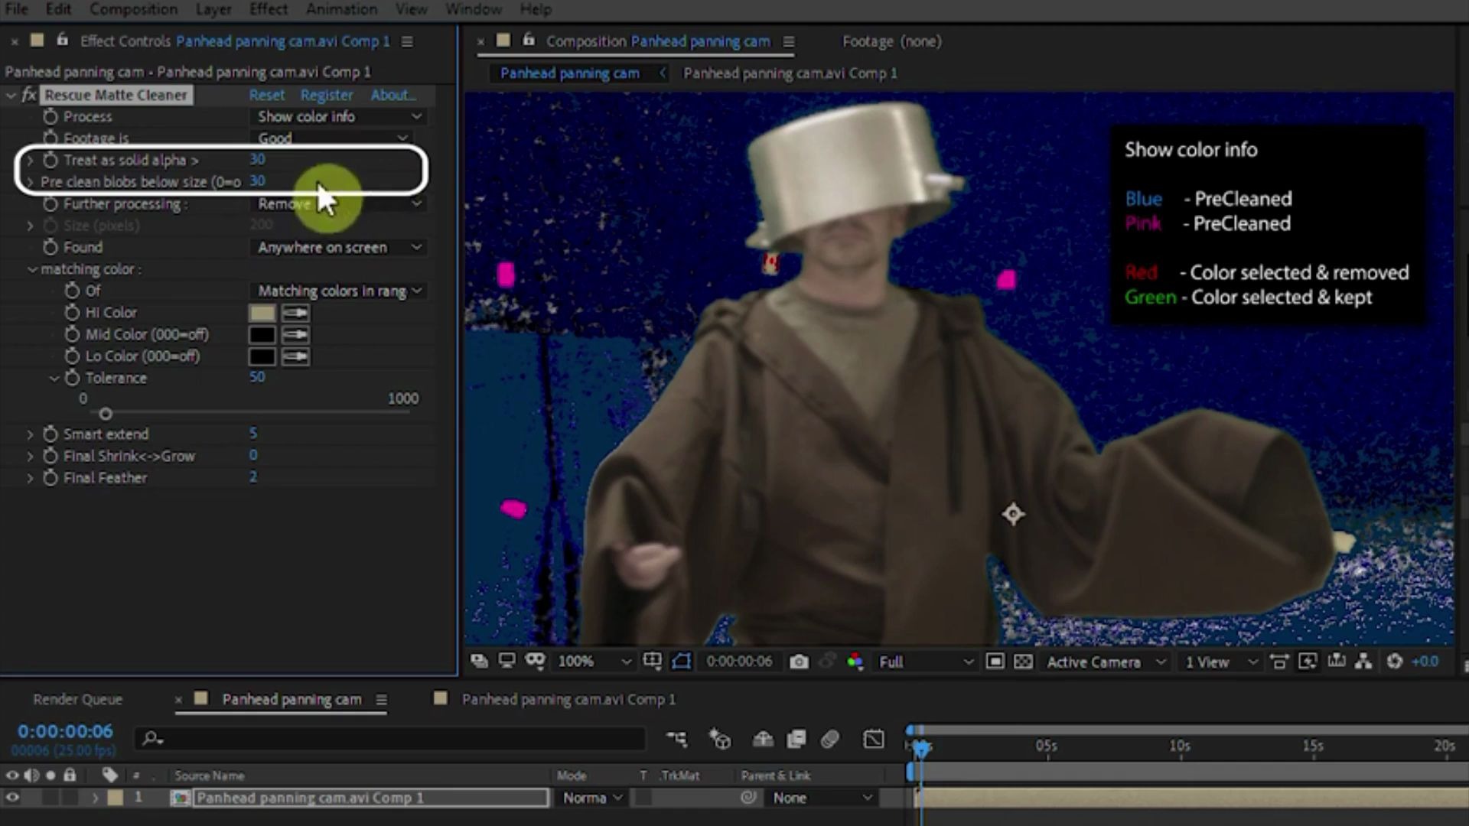Open the Process dropdown menu

click(337, 115)
